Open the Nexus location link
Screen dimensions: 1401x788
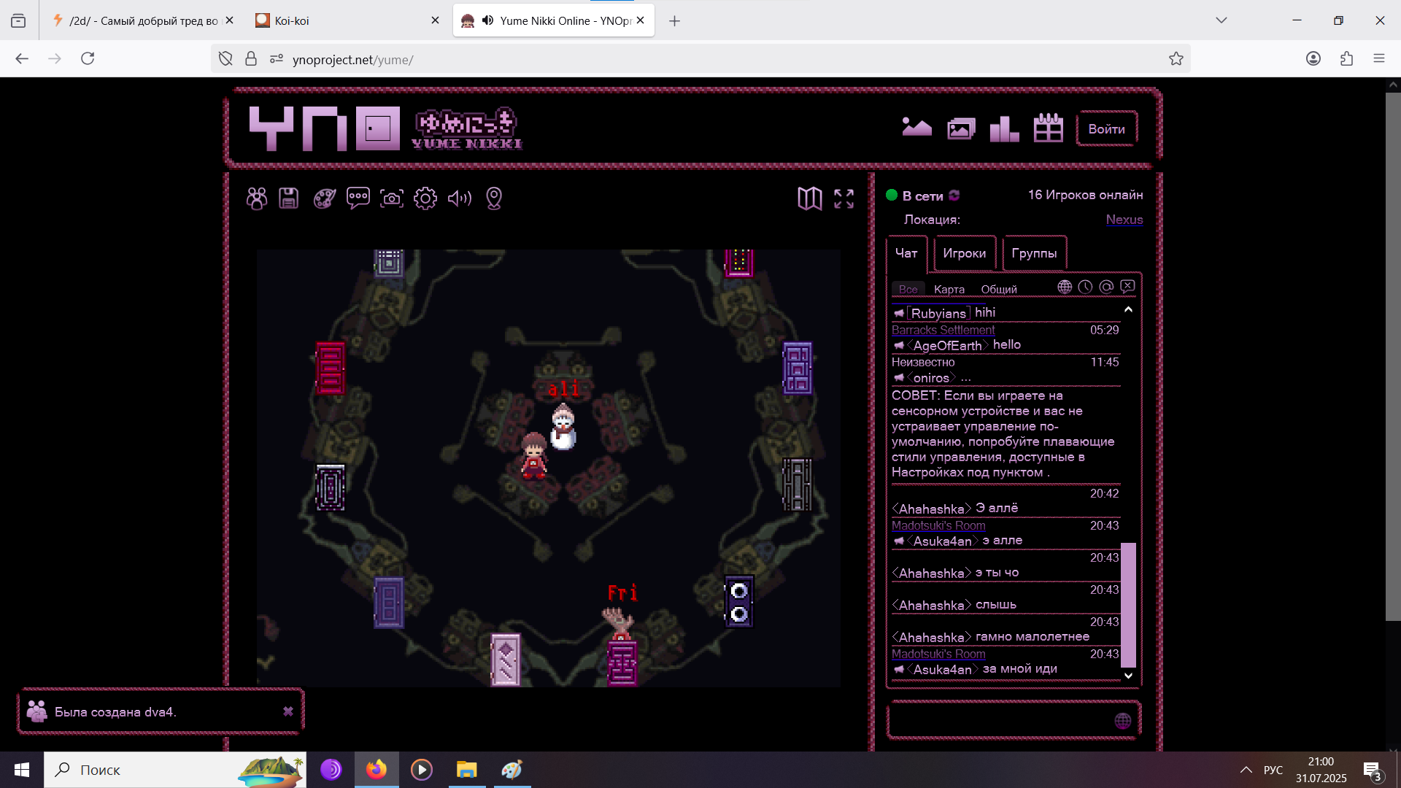[1124, 220]
